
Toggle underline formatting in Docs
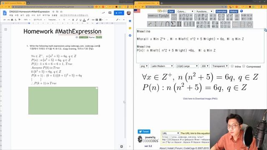click(81, 20)
